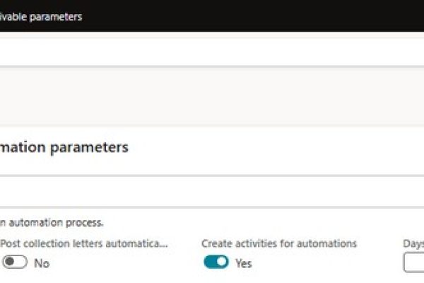
Task: Click the Days input field
Action: click(x=414, y=262)
